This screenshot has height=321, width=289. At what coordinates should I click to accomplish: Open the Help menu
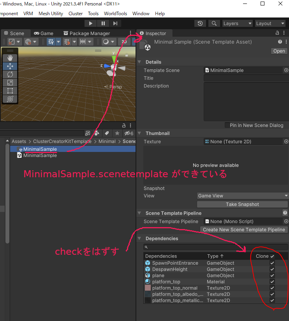click(x=160, y=14)
